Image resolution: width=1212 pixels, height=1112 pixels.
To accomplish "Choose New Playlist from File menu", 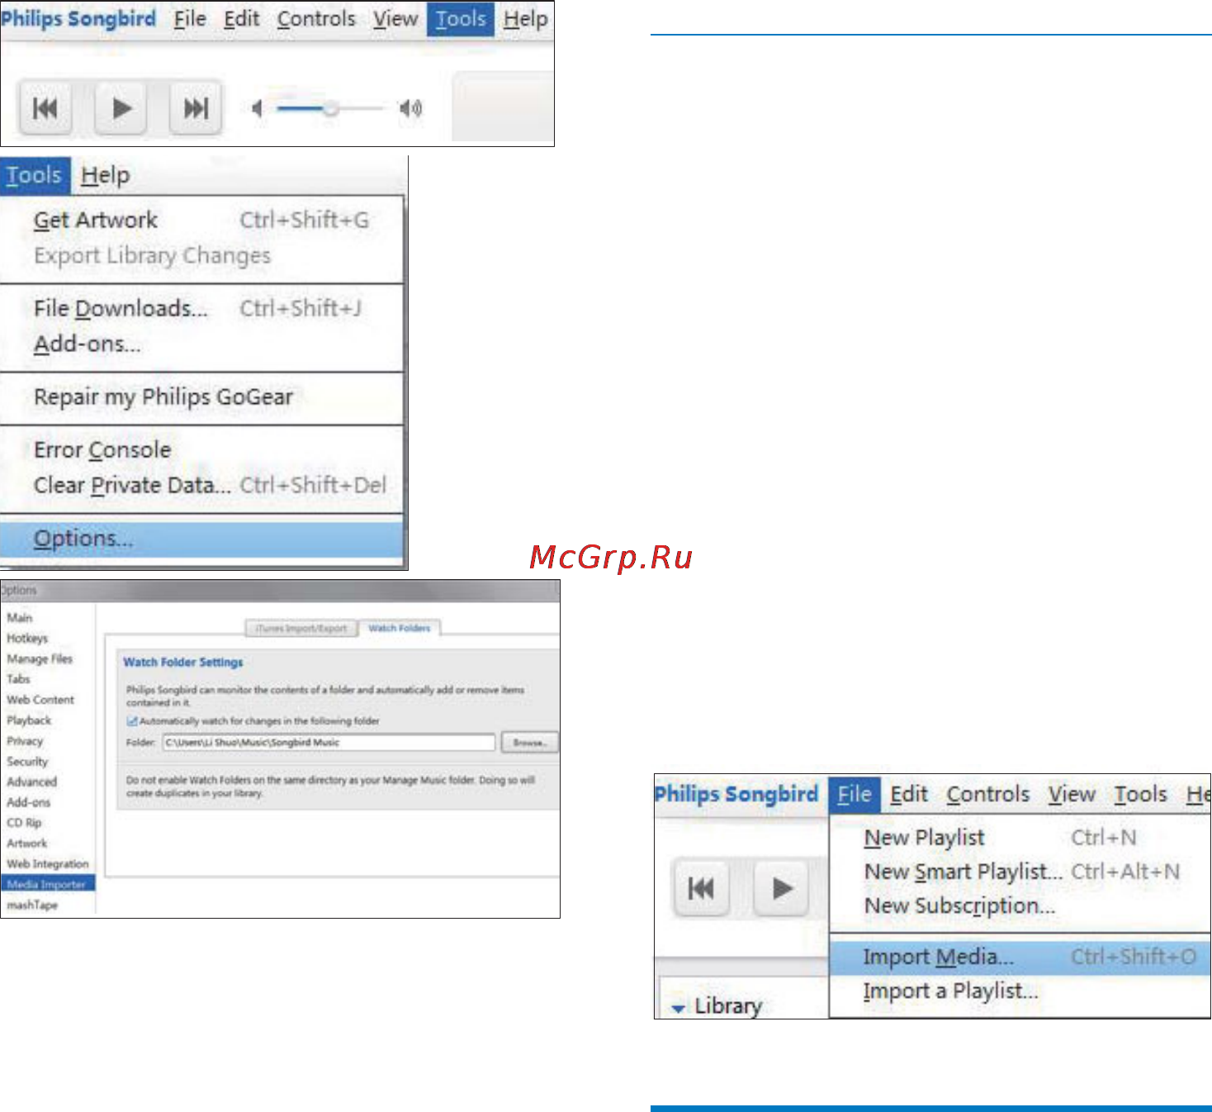I will point(1020,838).
